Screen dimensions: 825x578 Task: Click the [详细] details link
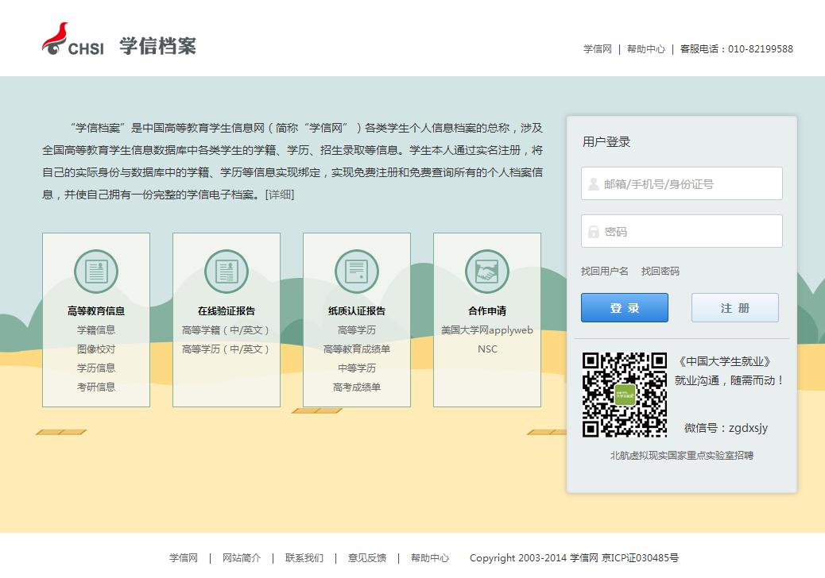(x=280, y=195)
